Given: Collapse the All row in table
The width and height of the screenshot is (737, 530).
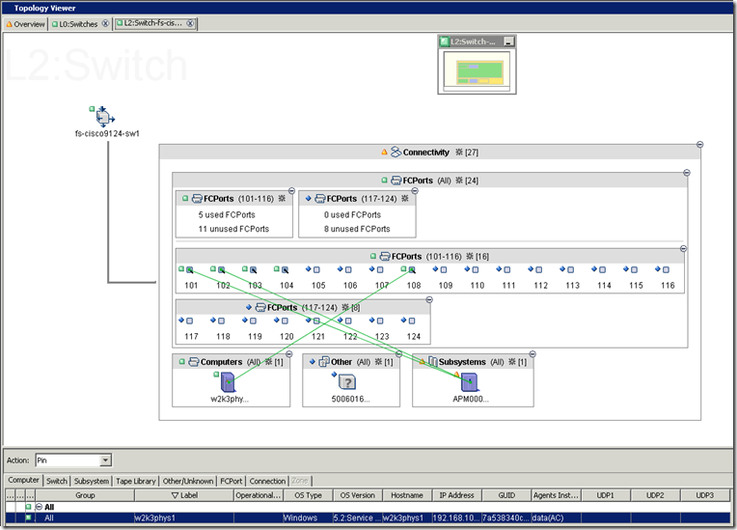Looking at the screenshot, I should [x=39, y=507].
